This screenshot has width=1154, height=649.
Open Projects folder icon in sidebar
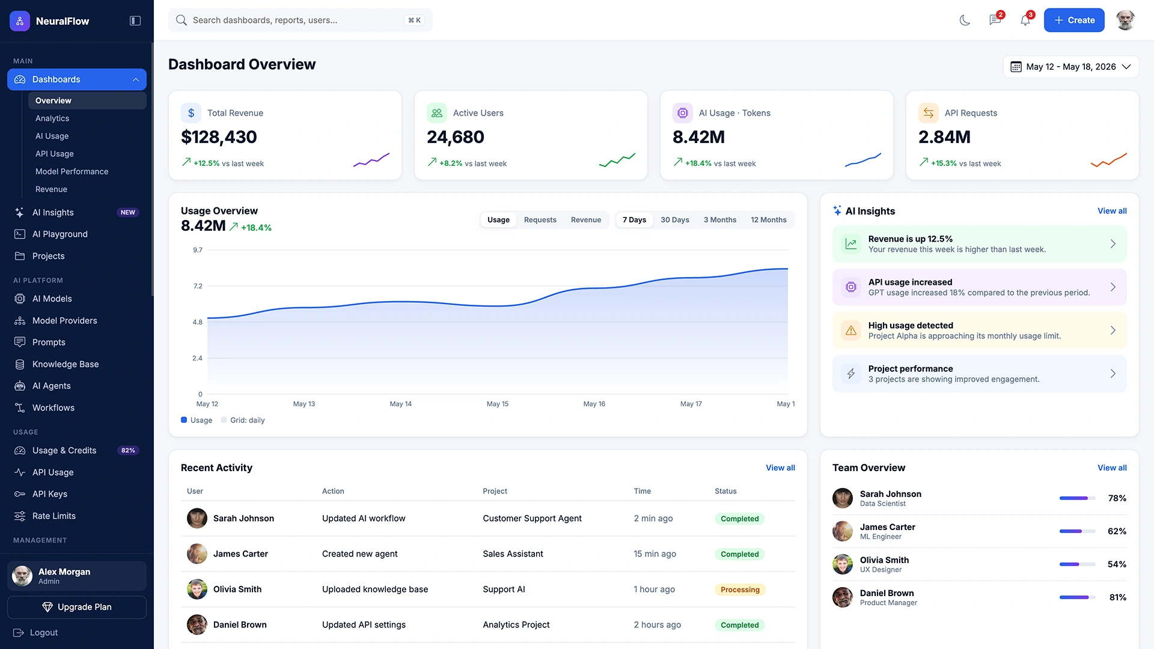point(20,256)
